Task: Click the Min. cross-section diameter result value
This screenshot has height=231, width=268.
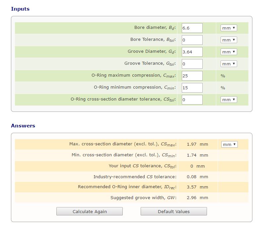Action: (197, 155)
